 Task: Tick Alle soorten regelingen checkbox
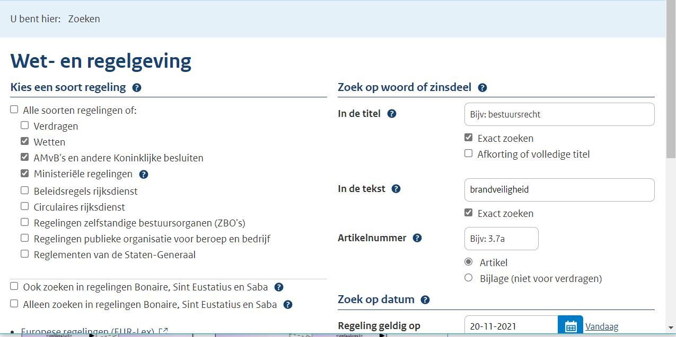(x=14, y=110)
